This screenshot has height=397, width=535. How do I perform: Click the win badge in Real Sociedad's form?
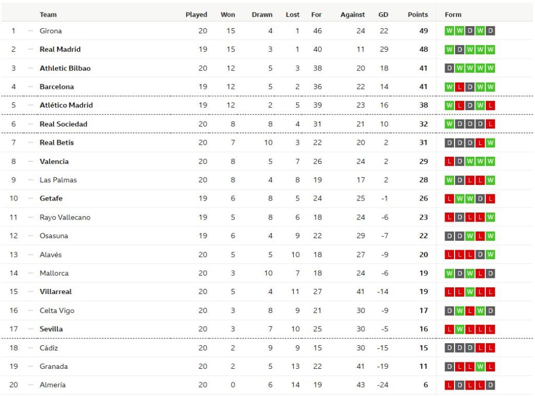(x=449, y=124)
